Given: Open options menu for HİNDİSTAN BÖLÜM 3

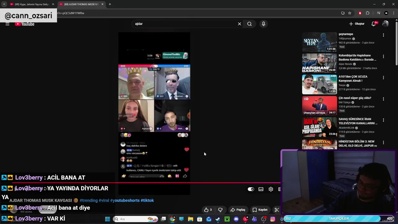Looking at the screenshot, I should 383,142.
